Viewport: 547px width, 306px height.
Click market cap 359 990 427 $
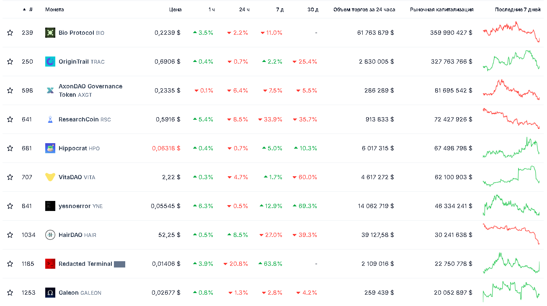(x=451, y=33)
